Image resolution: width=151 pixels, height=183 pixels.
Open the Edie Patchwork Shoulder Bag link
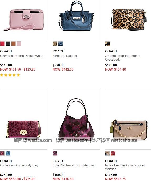pos(74,165)
